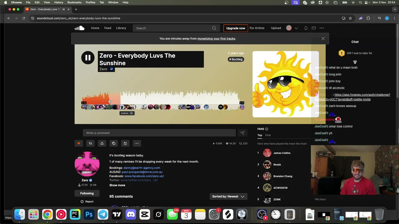Click the Upgrade now button

[x=236, y=28]
